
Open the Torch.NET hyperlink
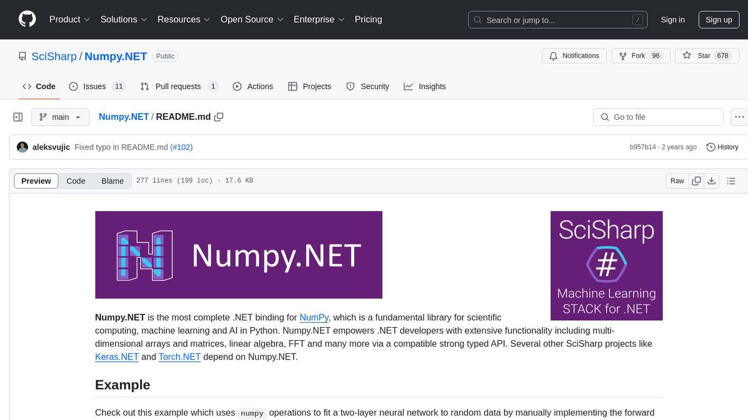[x=179, y=357]
